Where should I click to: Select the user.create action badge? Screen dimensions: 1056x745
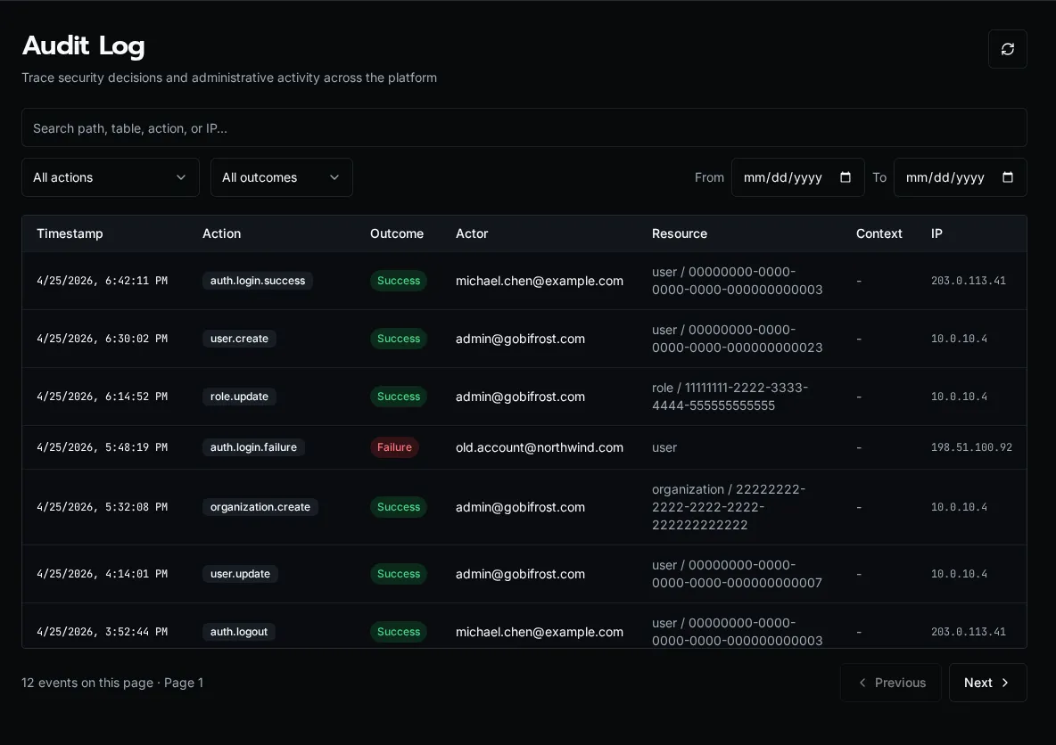pyautogui.click(x=239, y=339)
